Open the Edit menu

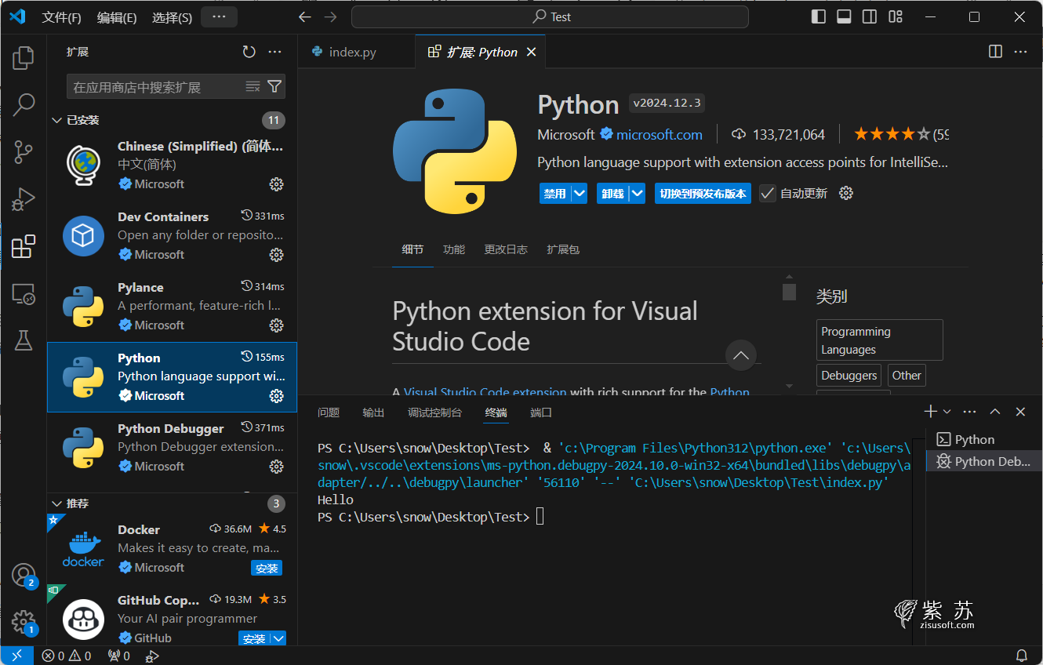(117, 17)
